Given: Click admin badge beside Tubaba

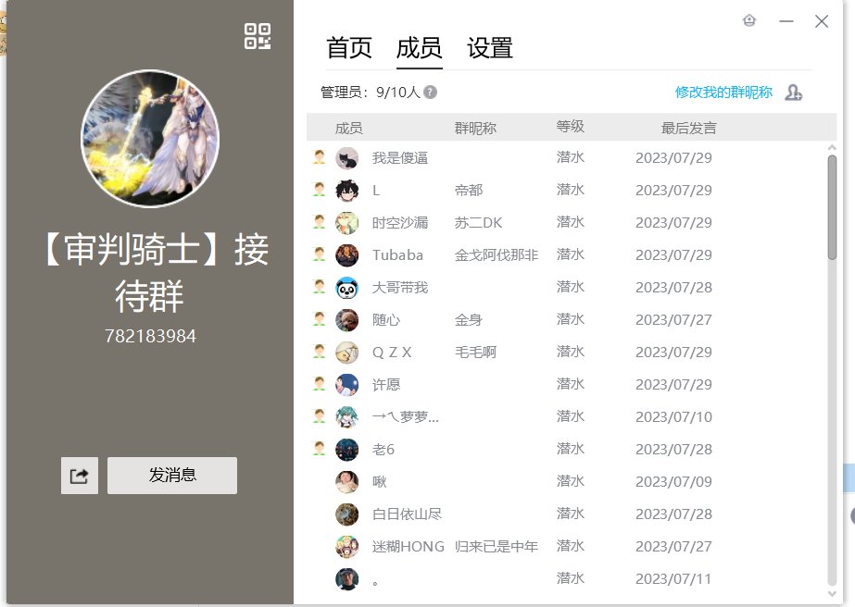Looking at the screenshot, I should (x=319, y=254).
